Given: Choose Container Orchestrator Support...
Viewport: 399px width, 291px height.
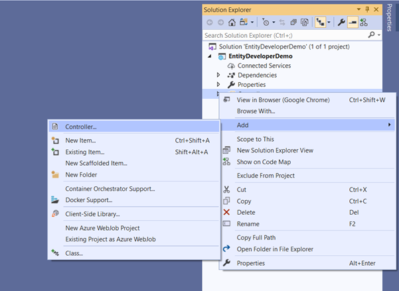Looking at the screenshot, I should coord(134,189).
